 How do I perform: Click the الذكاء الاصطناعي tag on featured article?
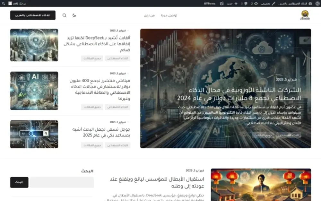pyautogui.click(x=289, y=135)
